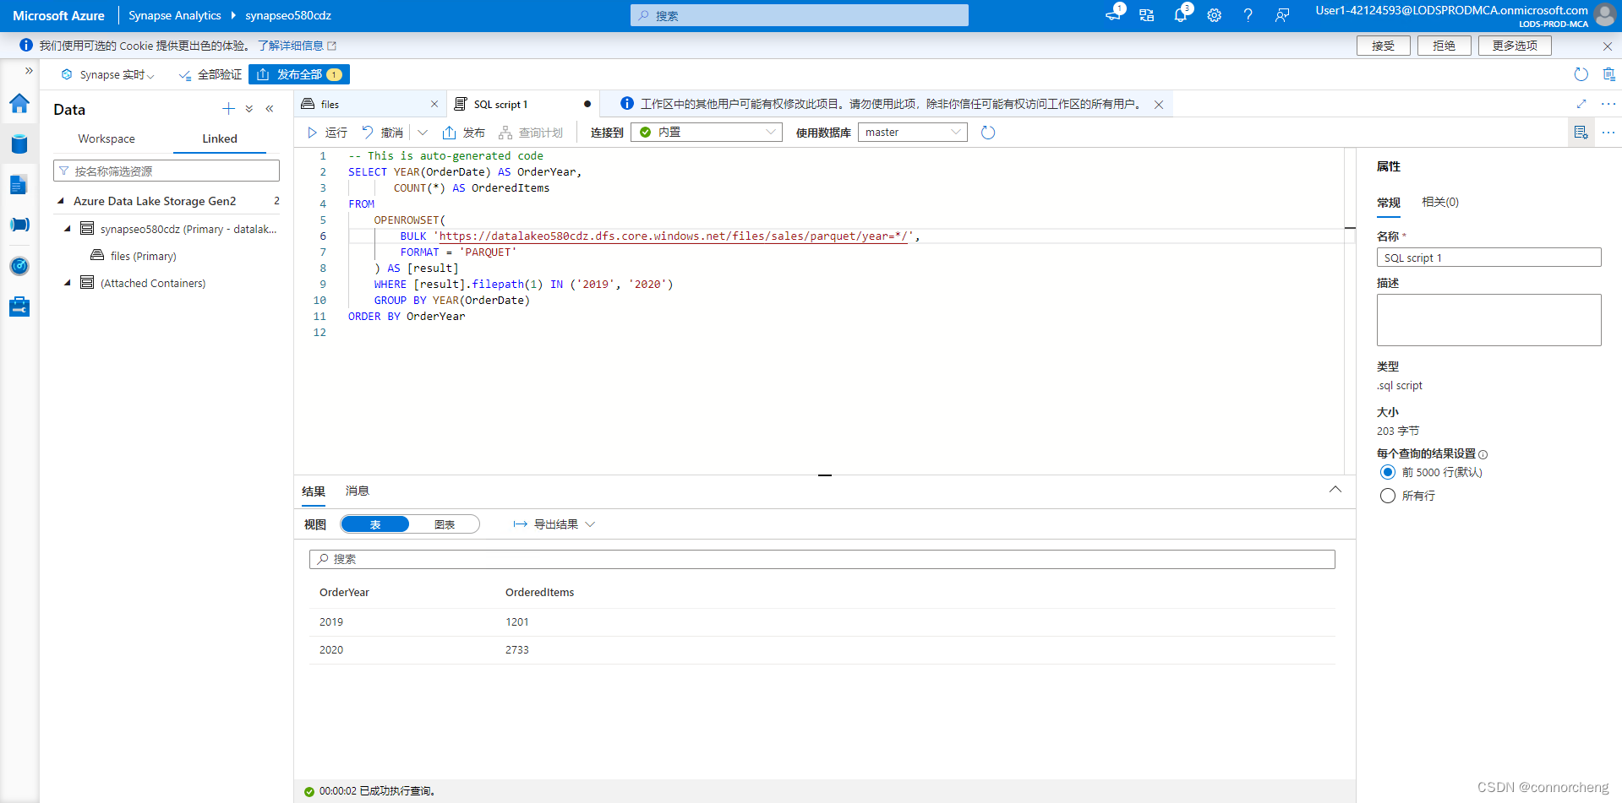
Task: Open the directory switcher icon
Action: click(1147, 15)
